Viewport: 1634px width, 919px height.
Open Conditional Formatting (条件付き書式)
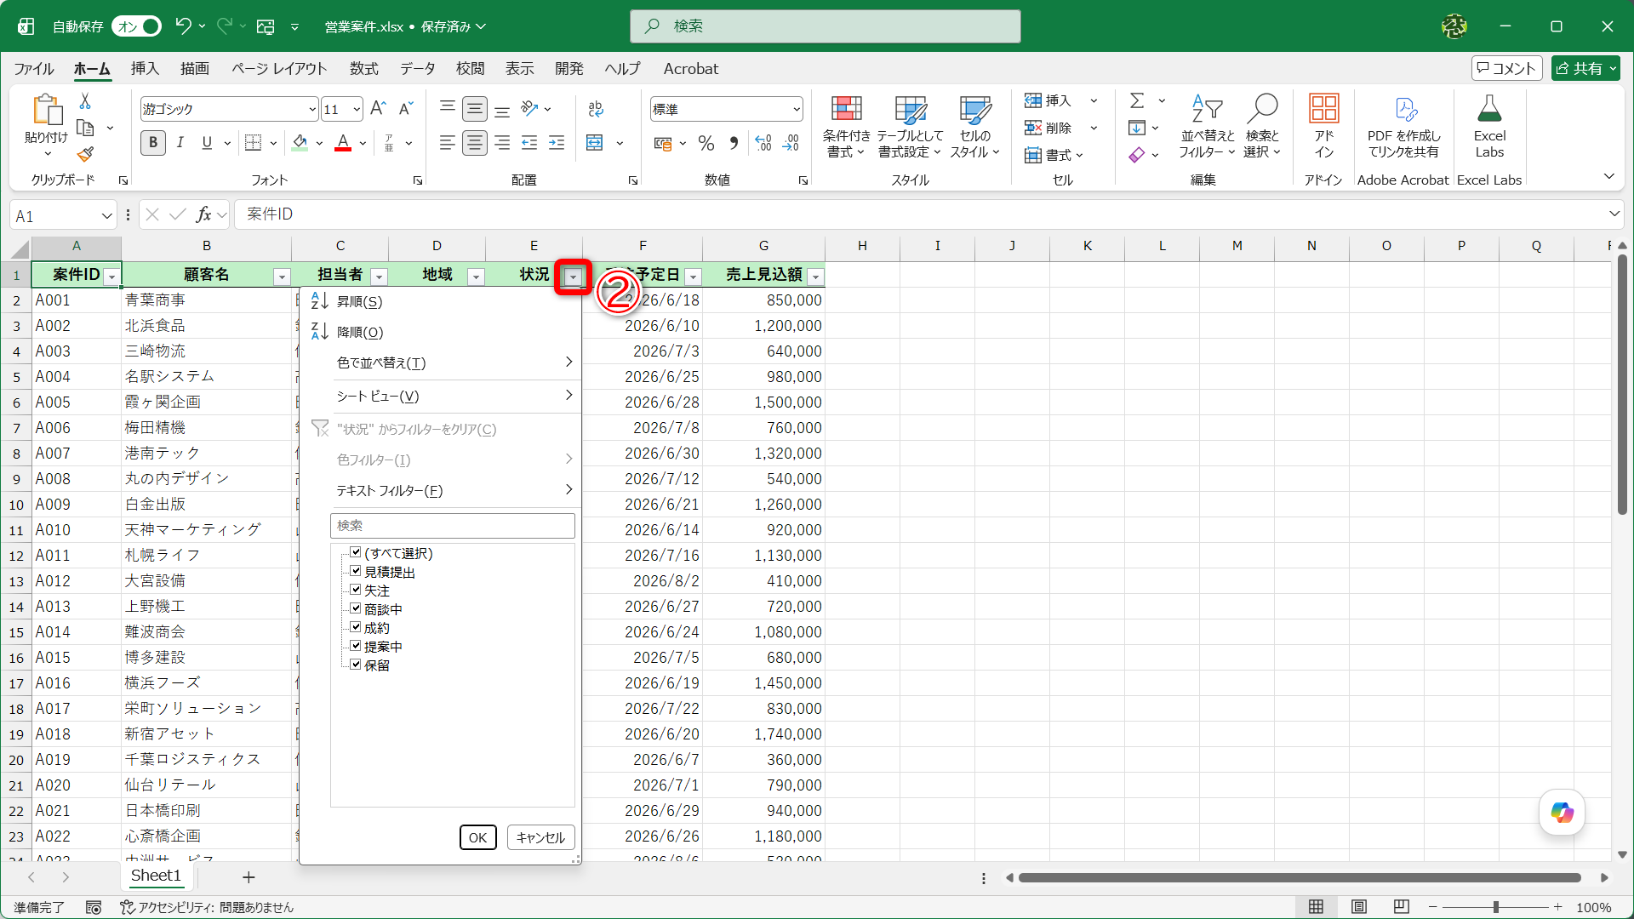846,126
